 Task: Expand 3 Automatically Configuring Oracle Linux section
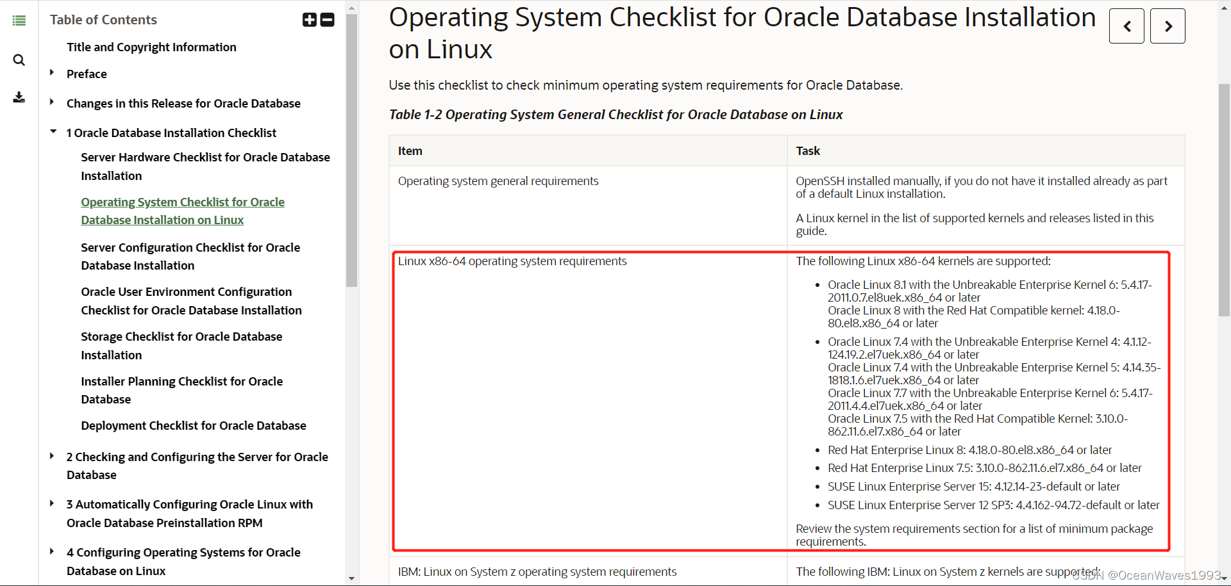(52, 503)
